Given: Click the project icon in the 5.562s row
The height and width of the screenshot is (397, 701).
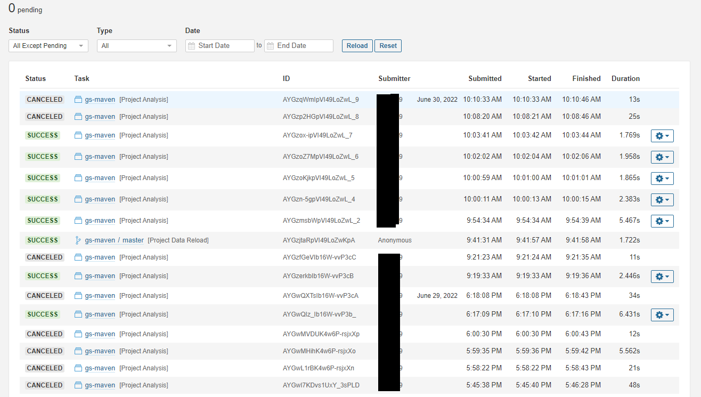Looking at the screenshot, I should click(x=78, y=351).
